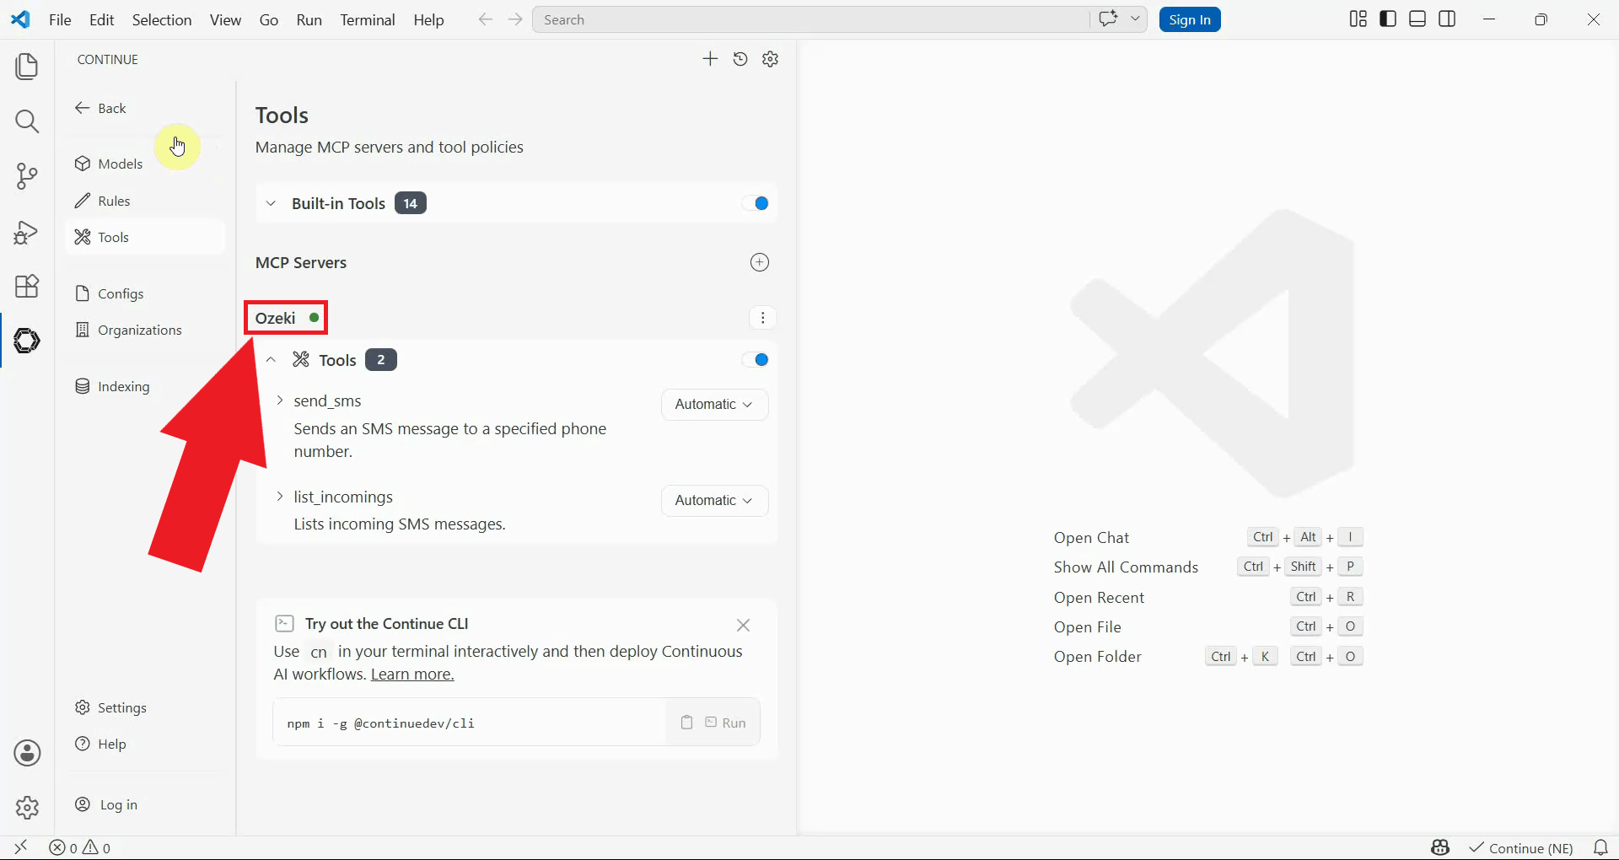Add a new MCP server
1619x860 pixels.
760,262
